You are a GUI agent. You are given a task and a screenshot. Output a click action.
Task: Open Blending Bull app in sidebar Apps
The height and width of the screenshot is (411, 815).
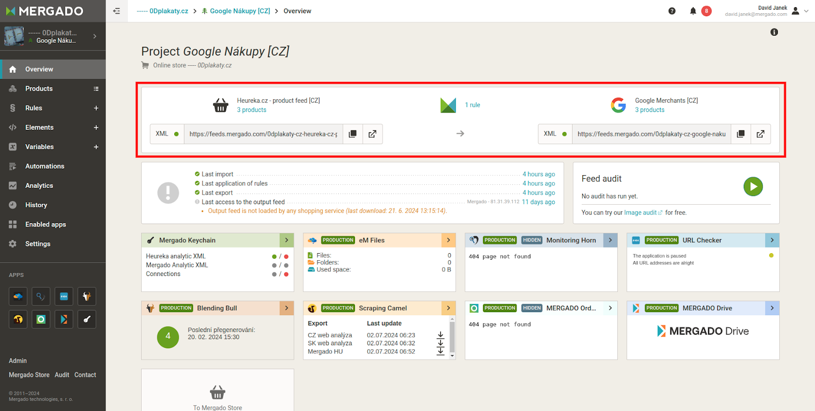[87, 296]
